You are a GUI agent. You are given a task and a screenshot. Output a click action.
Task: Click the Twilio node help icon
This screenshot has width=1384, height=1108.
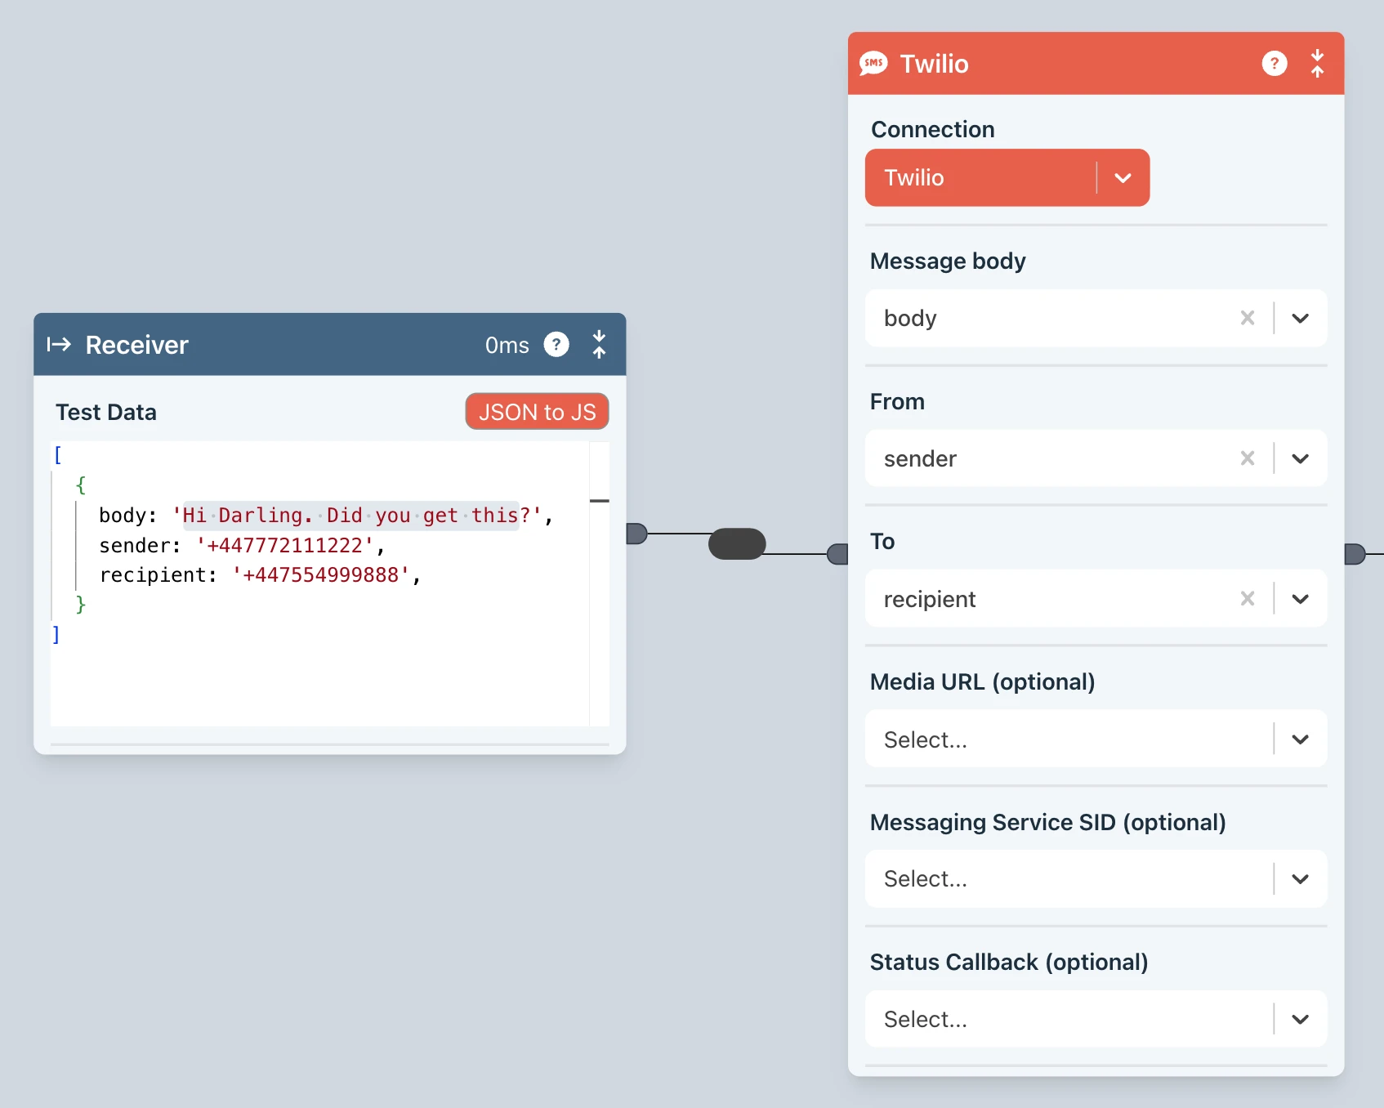[x=1274, y=64]
